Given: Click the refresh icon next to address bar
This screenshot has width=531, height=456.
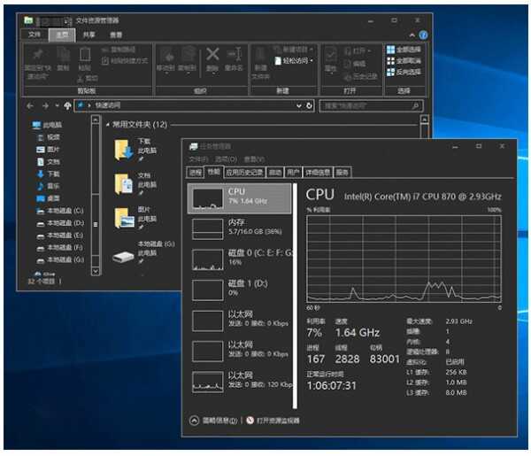Looking at the screenshot, I should tap(309, 104).
